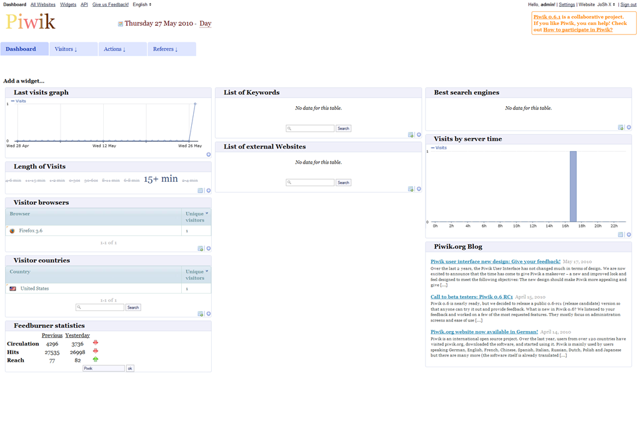Click table icon in Visitor countries footer
This screenshot has width=640, height=426.
(x=200, y=314)
